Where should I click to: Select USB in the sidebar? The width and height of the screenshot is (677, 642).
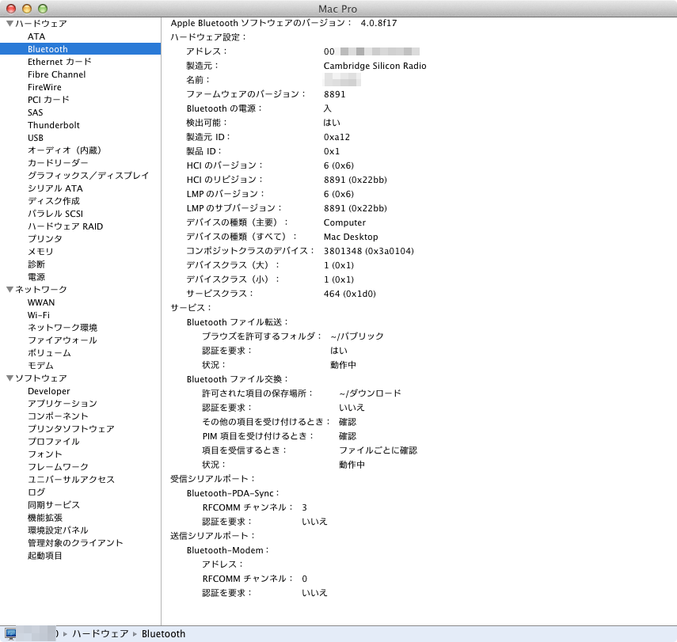pyautogui.click(x=36, y=138)
